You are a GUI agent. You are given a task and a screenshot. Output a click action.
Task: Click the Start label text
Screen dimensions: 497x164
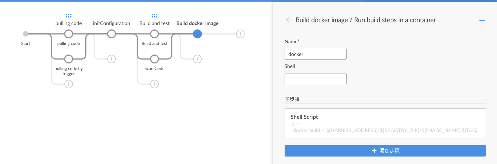(26, 43)
